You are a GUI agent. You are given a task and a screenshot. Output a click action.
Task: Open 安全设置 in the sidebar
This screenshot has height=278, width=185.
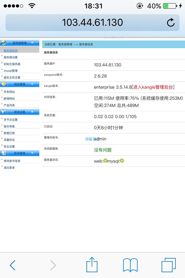point(9,147)
